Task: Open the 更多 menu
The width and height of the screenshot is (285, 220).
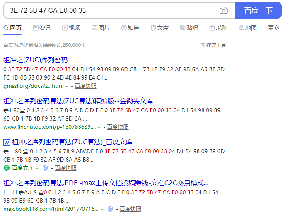Action: point(274,28)
